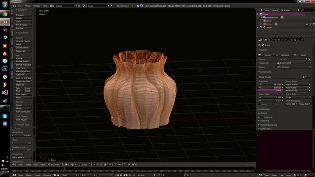
Task: Click Smooth Vertex in mesh tools
Action: 24,48
